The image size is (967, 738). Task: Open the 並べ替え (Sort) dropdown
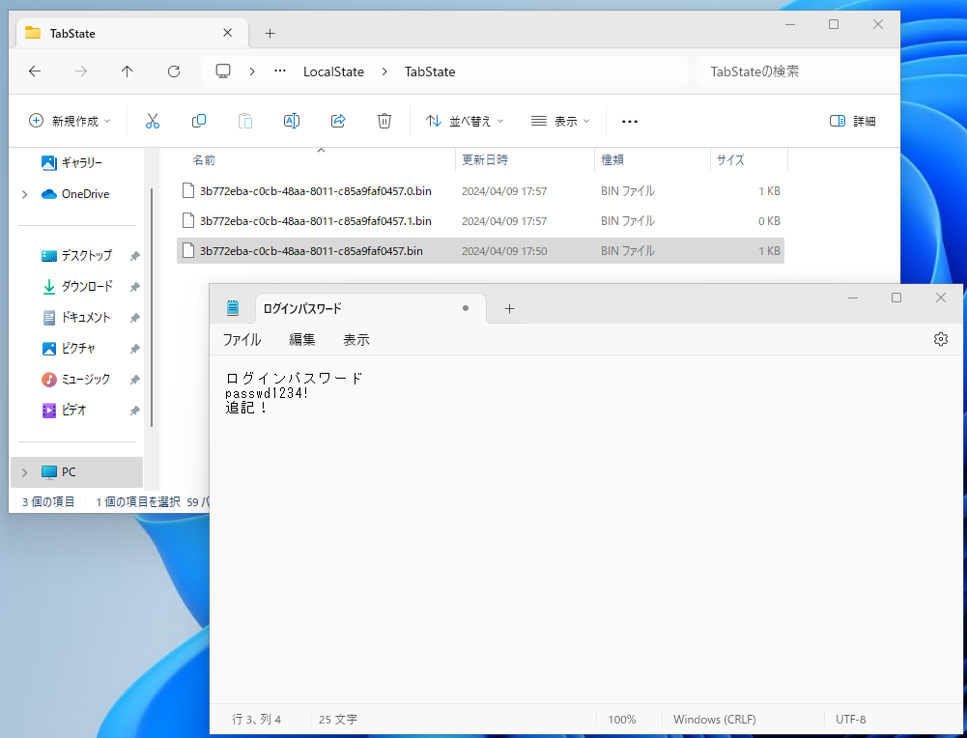coord(465,121)
